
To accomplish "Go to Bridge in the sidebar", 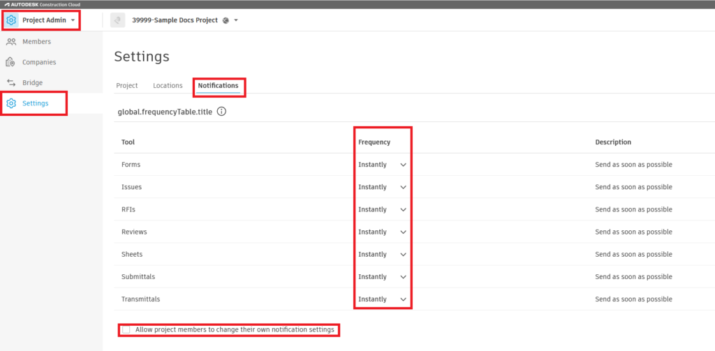I will point(32,82).
